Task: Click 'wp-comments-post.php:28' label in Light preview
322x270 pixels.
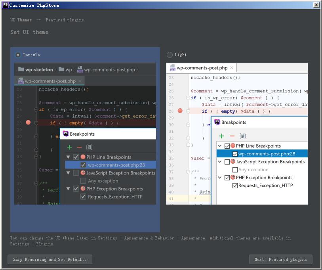Action: click(267, 154)
